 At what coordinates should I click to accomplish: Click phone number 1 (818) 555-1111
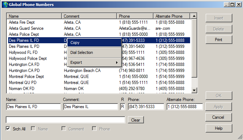tap(133, 22)
